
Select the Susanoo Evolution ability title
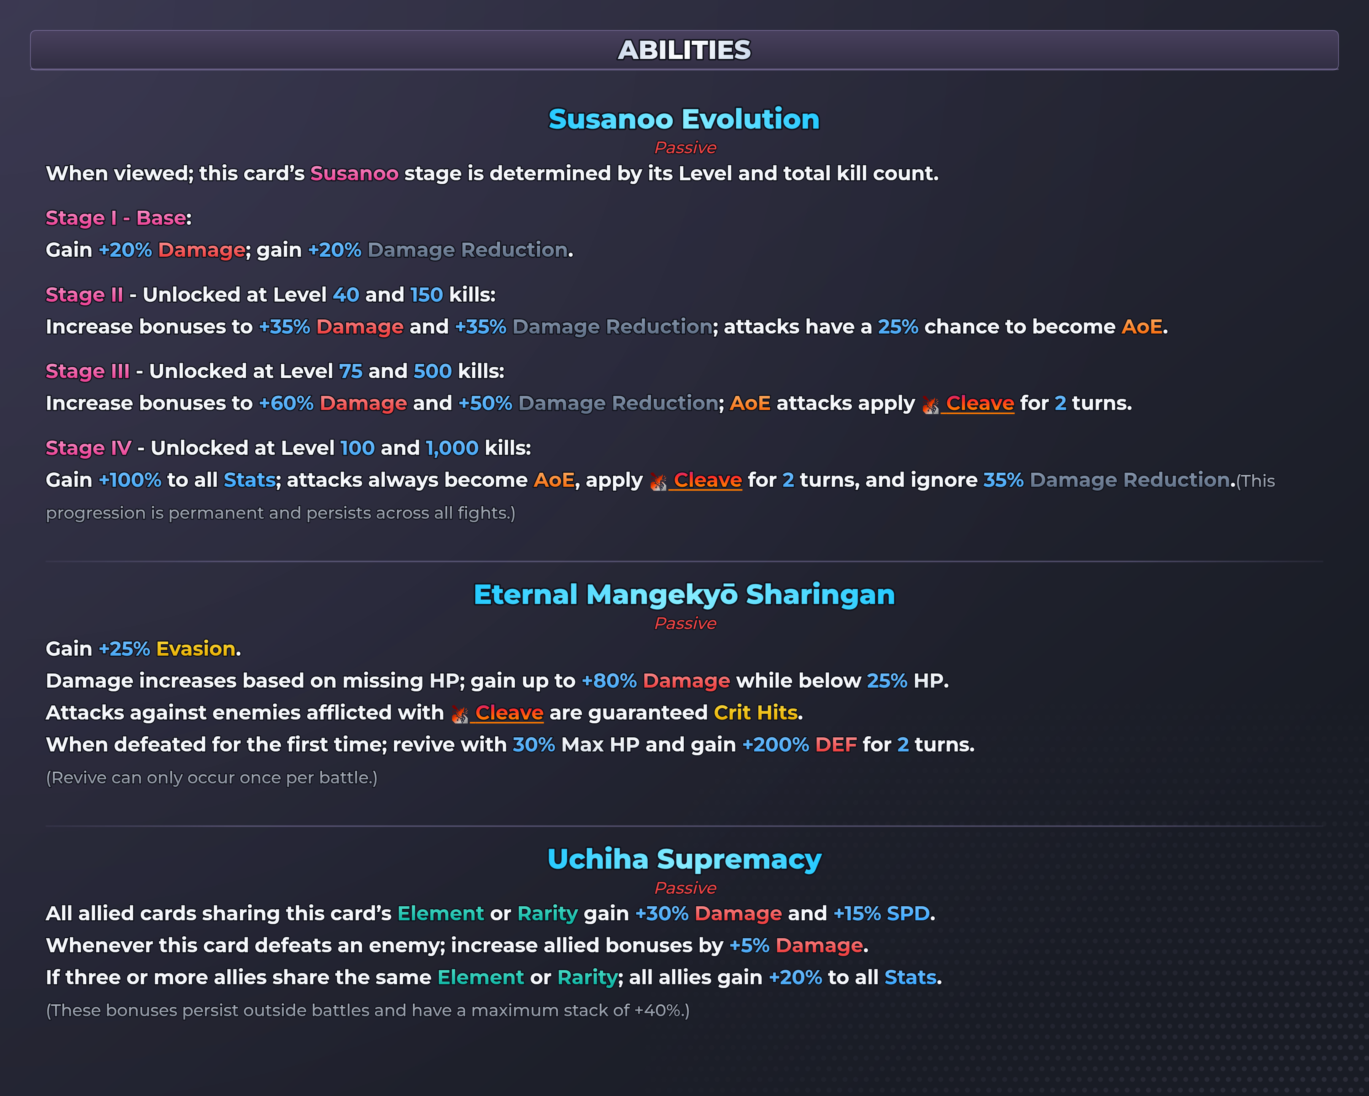684,119
